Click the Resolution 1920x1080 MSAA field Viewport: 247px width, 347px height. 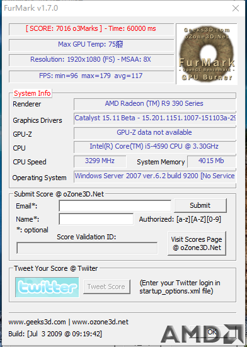pos(91,60)
